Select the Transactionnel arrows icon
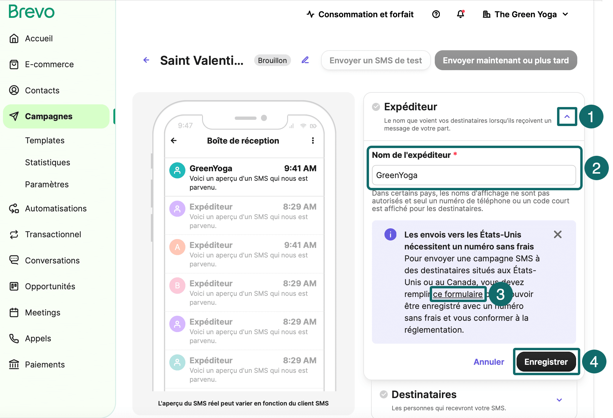 [14, 234]
